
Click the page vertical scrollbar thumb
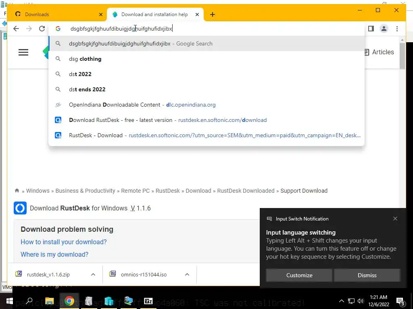point(402,56)
